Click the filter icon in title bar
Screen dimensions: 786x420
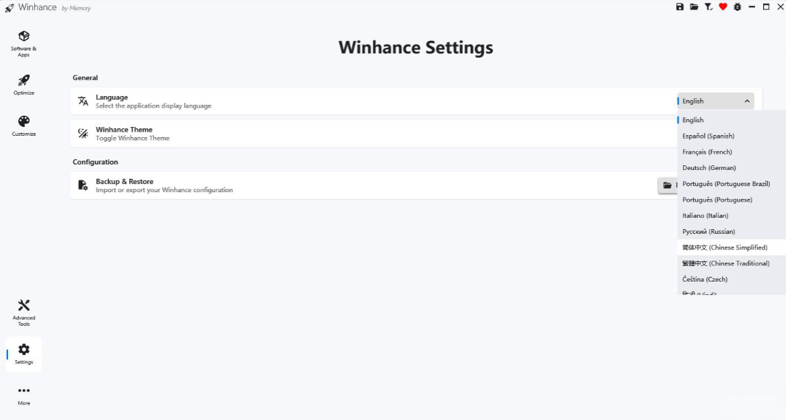point(709,7)
